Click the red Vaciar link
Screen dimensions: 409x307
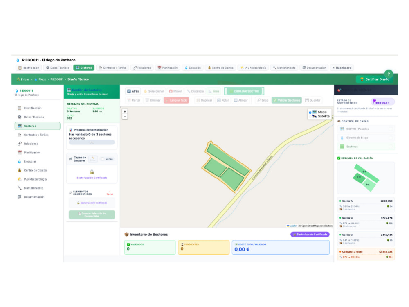click(110, 194)
